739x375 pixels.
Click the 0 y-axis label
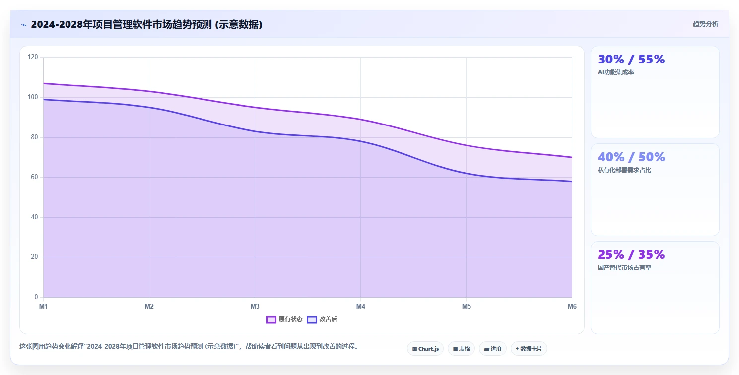(36, 297)
